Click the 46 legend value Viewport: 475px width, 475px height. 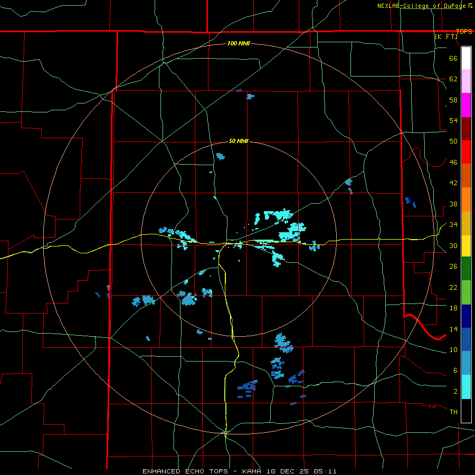453,162
